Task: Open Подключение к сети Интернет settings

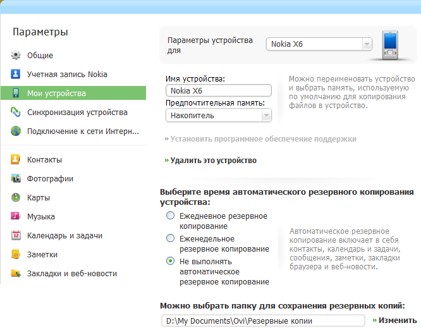Action: coord(83,131)
